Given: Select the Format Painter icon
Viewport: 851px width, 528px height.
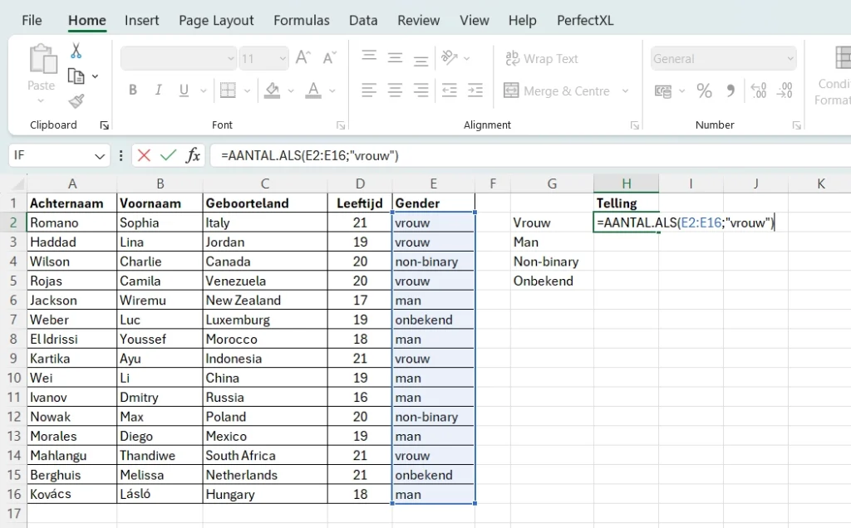Looking at the screenshot, I should click(x=76, y=101).
